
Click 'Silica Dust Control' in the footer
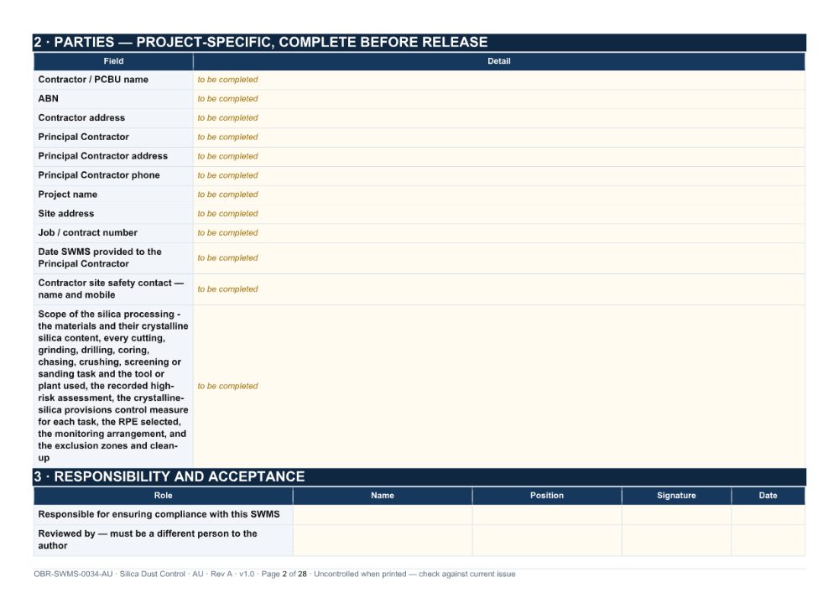(x=153, y=575)
